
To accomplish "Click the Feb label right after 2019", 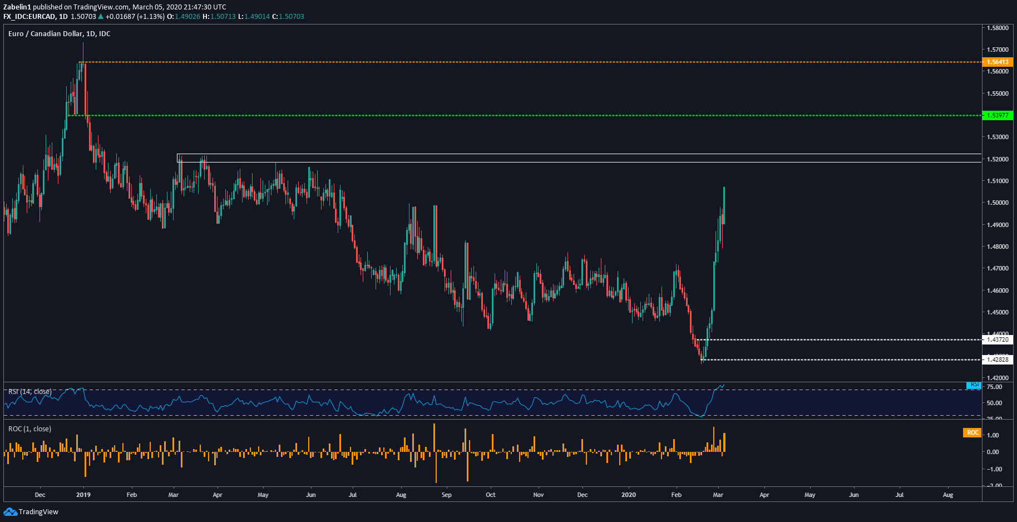I will (132, 495).
